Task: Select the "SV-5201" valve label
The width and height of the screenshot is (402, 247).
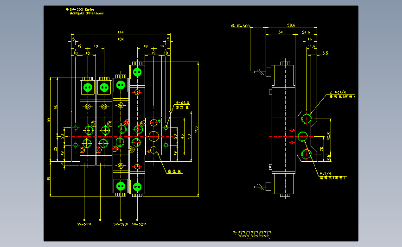Action: coord(121,224)
